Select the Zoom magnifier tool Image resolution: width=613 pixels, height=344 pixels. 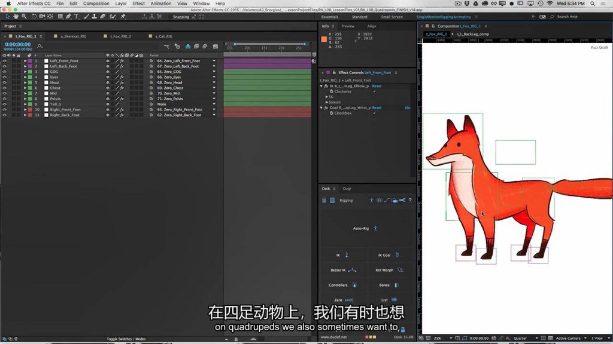(x=24, y=16)
